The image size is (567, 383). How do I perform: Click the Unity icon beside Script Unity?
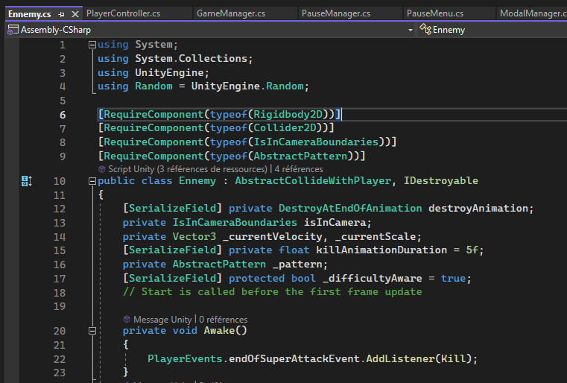pyautogui.click(x=102, y=169)
